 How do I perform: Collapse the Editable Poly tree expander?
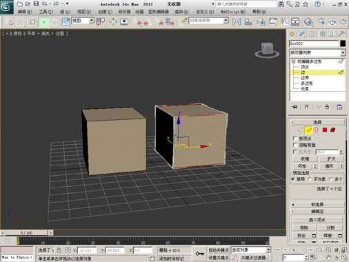pos(293,61)
